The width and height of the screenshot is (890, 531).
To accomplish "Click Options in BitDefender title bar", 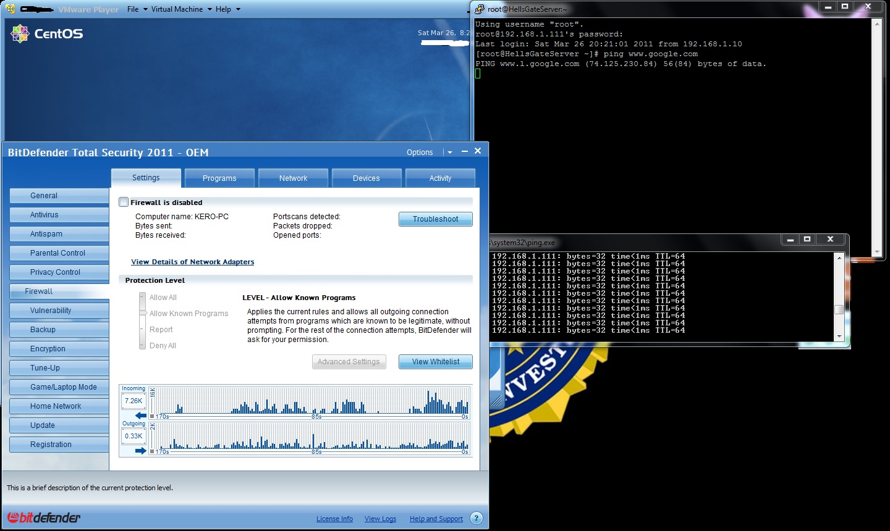I will (x=420, y=153).
